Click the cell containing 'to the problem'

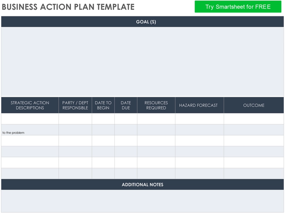click(30, 130)
